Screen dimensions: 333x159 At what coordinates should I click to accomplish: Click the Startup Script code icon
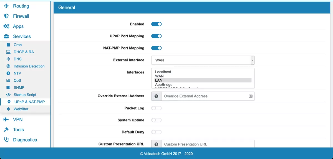8,95
